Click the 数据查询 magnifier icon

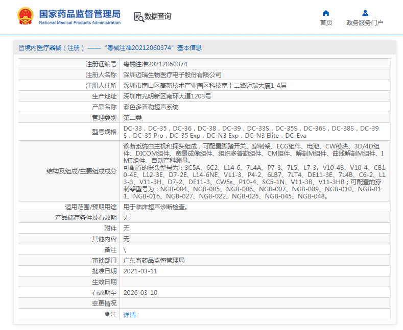coord(138,17)
